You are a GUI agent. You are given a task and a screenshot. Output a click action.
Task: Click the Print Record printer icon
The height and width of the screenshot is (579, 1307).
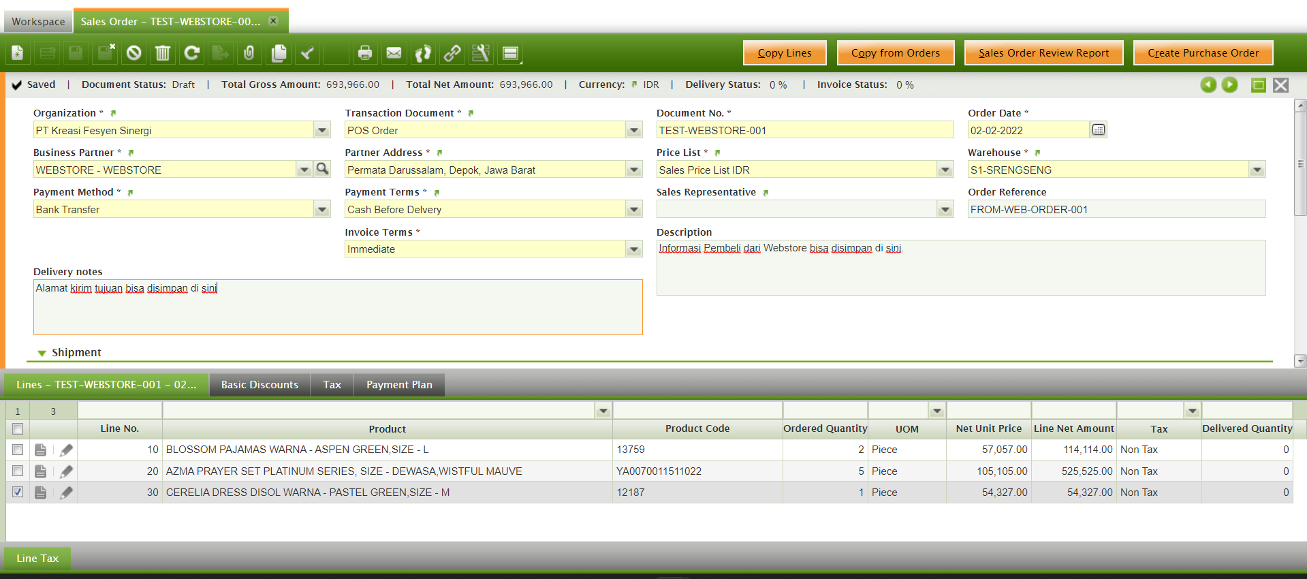pos(365,53)
